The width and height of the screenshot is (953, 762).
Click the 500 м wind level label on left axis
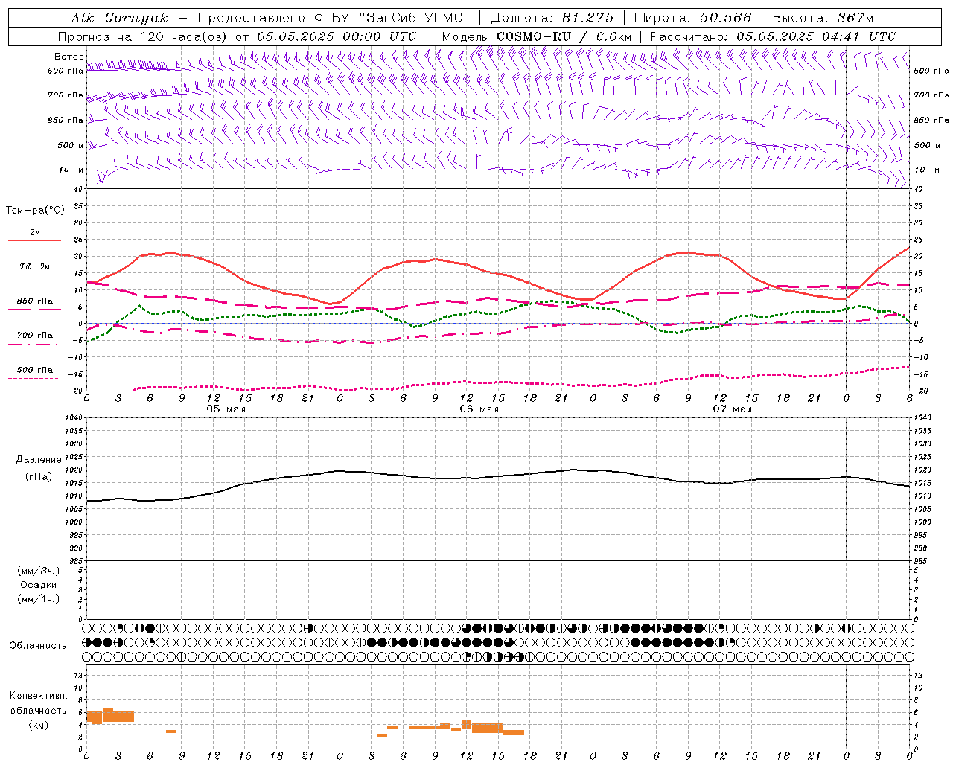pos(71,145)
